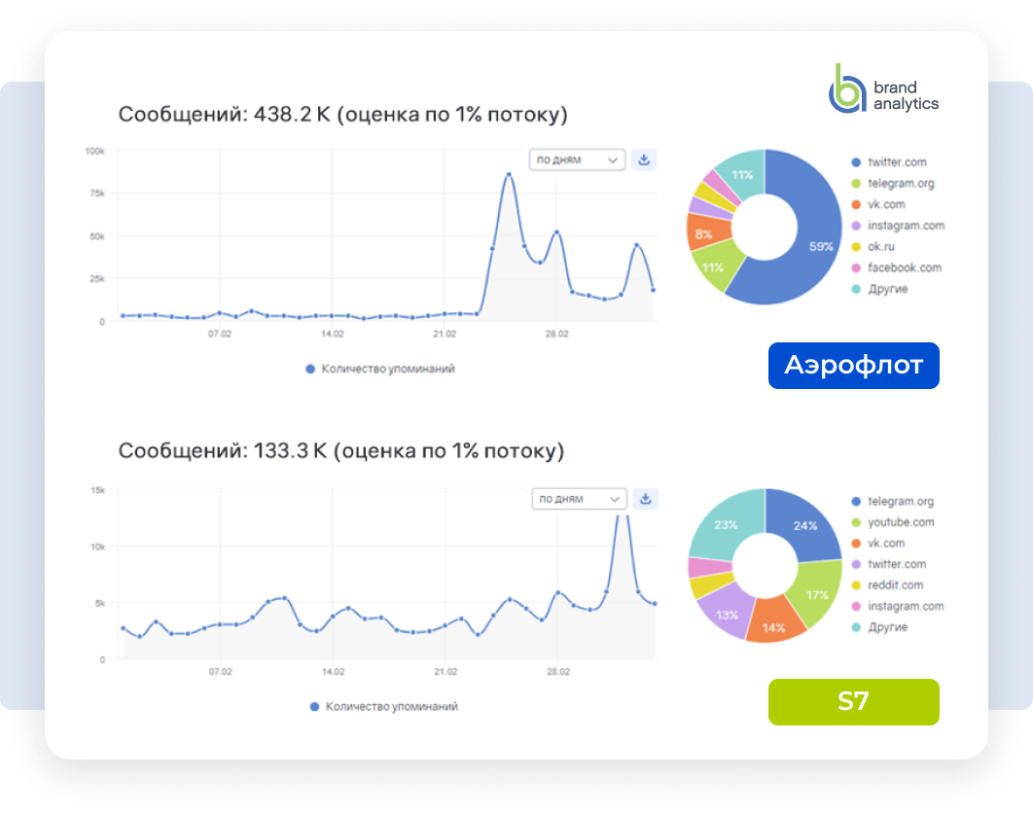Click the '100k' y-axis label

pyautogui.click(x=95, y=151)
